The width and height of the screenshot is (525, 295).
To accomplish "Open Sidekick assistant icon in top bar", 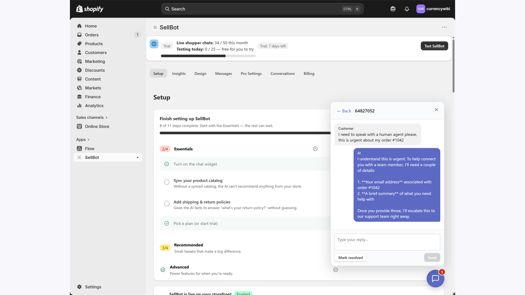I will [393, 9].
